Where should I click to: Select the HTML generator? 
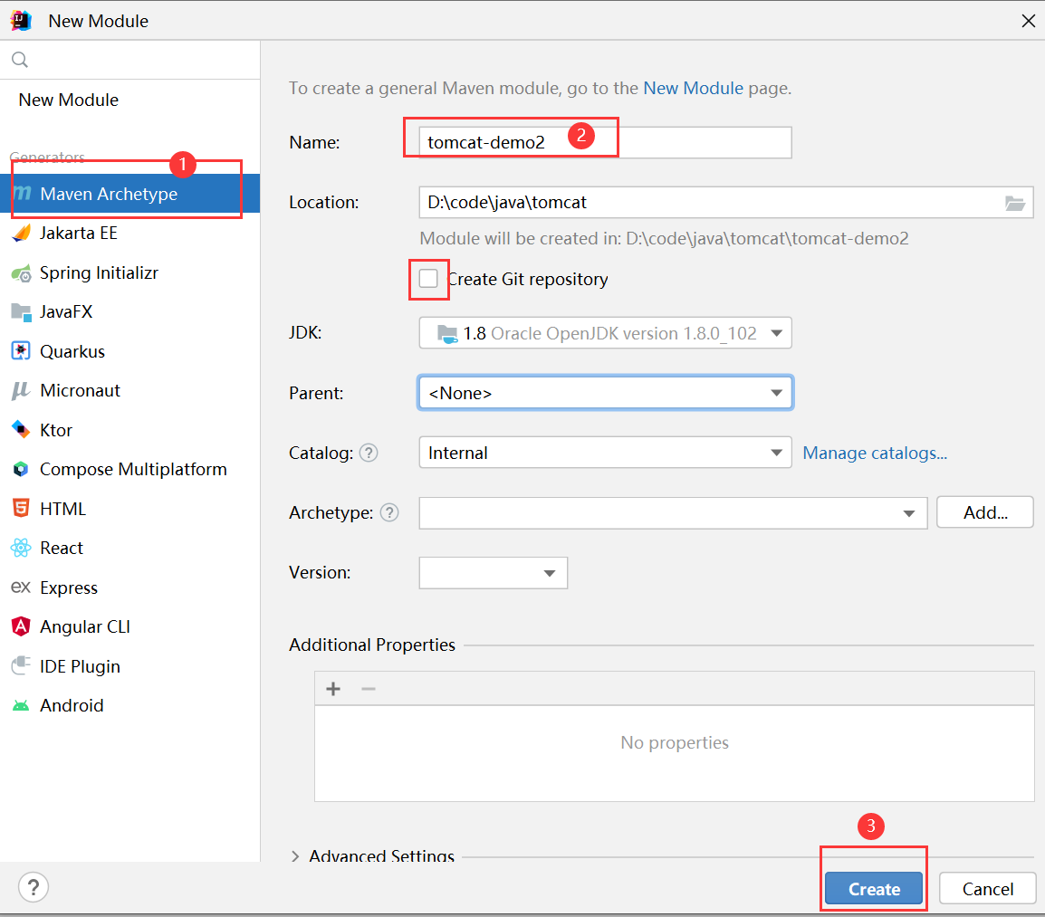[130, 509]
